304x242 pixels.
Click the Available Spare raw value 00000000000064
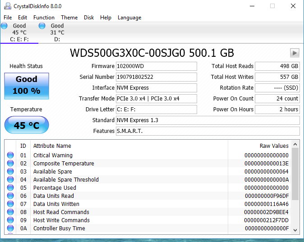tap(267, 172)
